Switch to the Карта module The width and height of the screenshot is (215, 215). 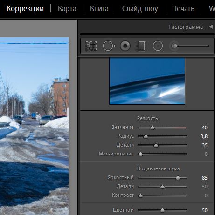tap(67, 8)
